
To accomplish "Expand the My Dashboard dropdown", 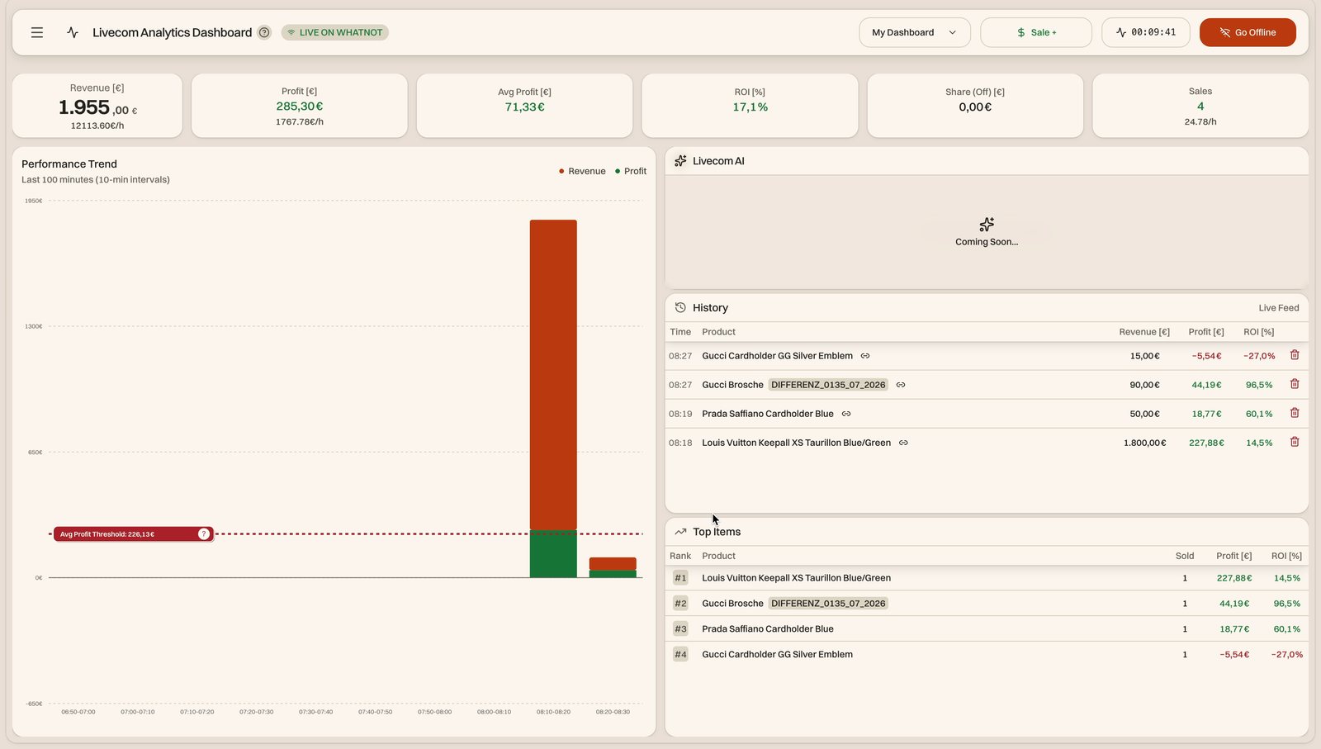I will coord(915,33).
